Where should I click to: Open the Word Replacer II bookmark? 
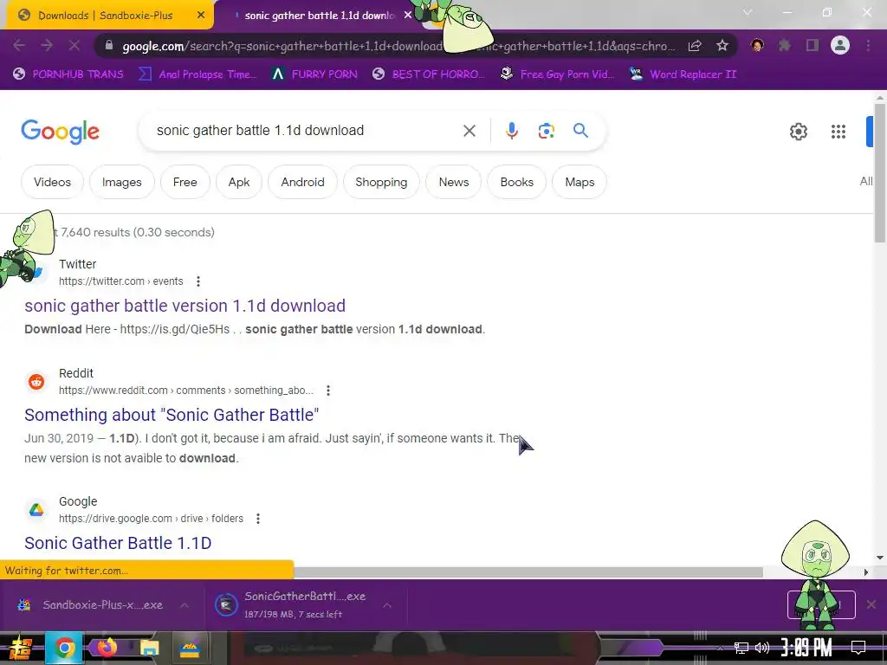683,74
